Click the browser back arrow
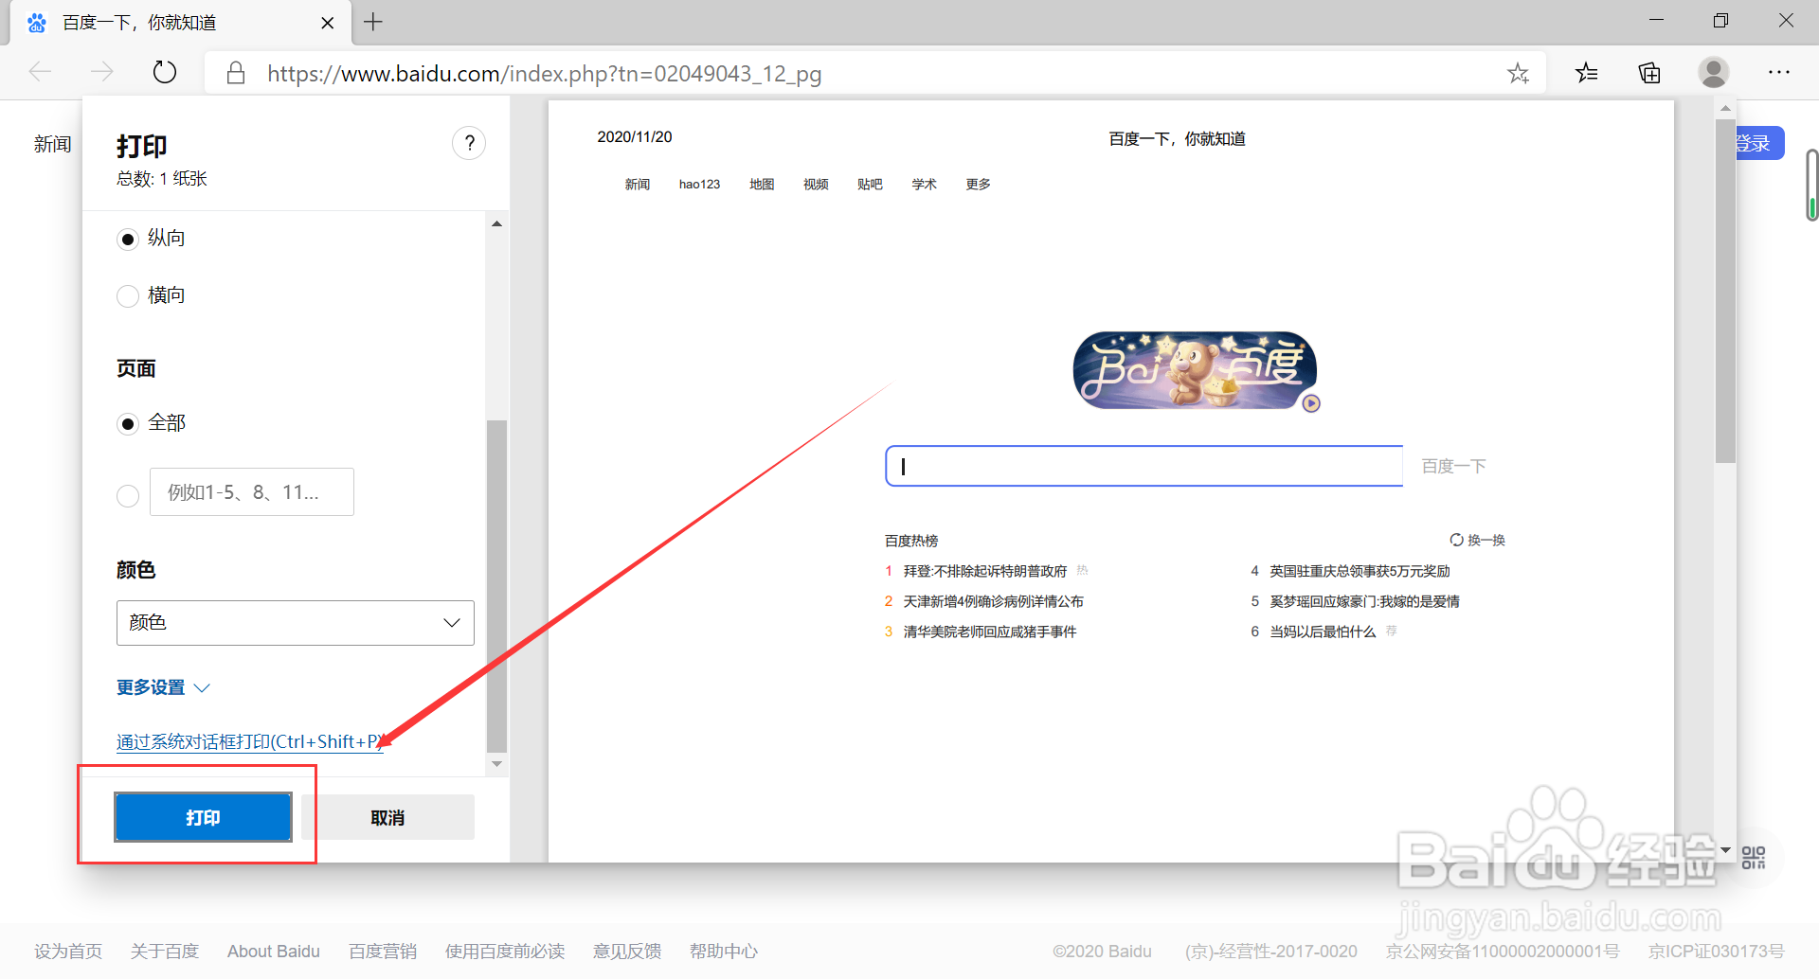The height and width of the screenshot is (979, 1819). click(x=40, y=72)
